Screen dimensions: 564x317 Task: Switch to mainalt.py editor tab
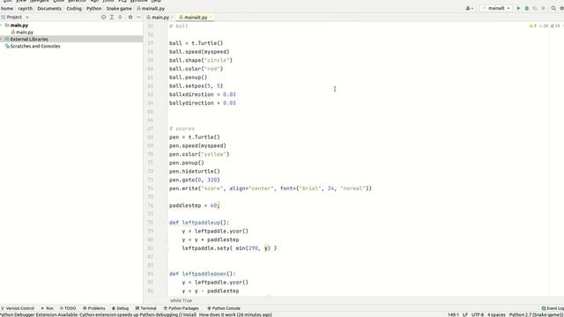click(x=196, y=17)
